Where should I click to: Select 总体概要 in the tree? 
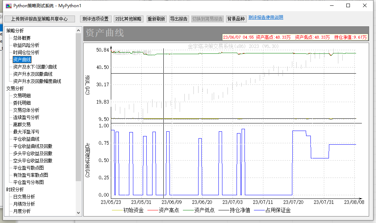click(22, 38)
